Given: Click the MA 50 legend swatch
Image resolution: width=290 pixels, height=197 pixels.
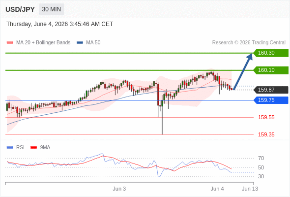Looking at the screenshot, I should (80, 43).
